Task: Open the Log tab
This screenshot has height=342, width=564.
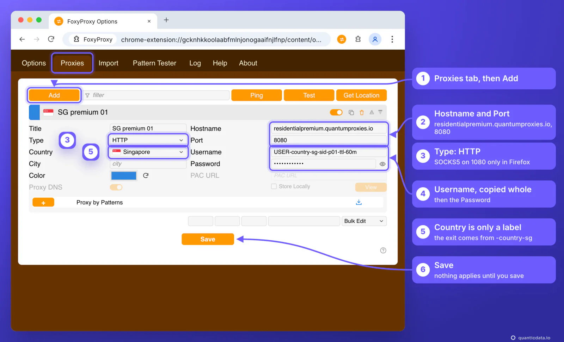Action: click(195, 63)
